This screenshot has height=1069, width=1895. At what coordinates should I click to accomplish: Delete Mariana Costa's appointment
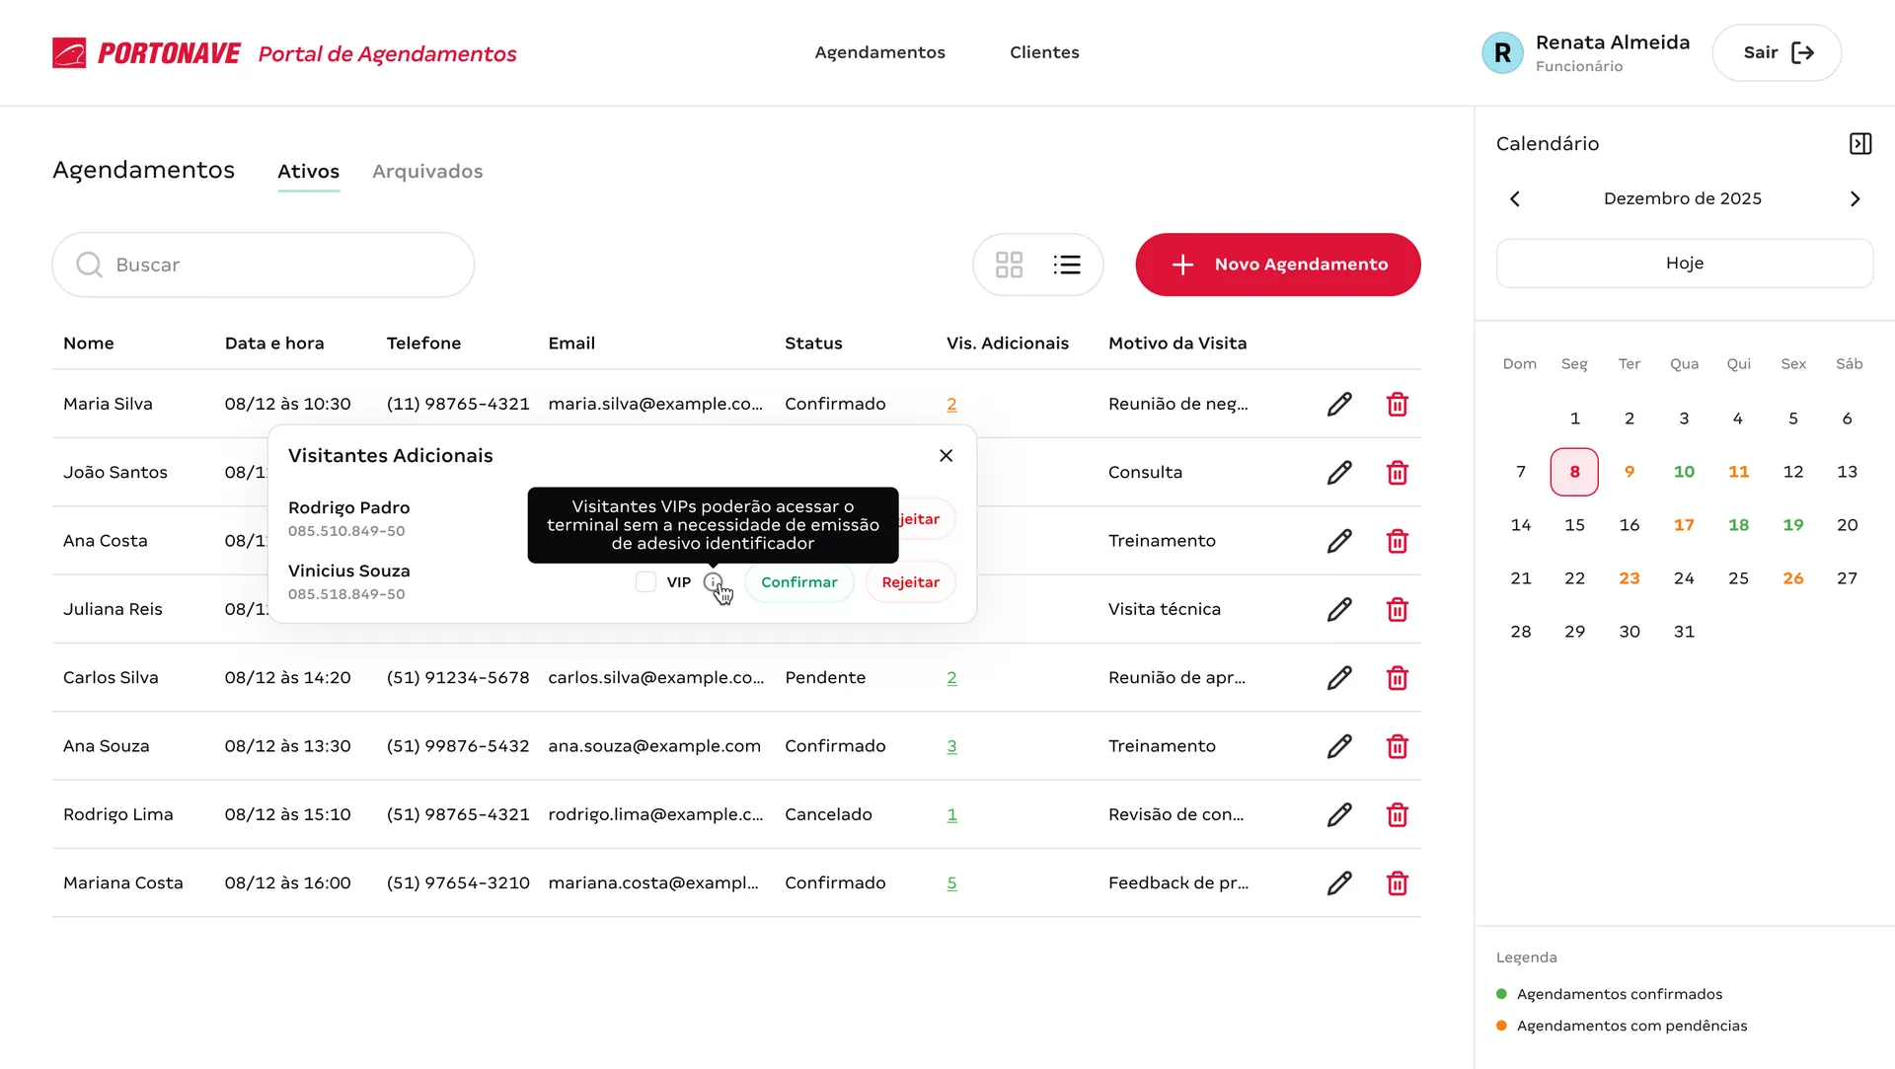pyautogui.click(x=1398, y=883)
